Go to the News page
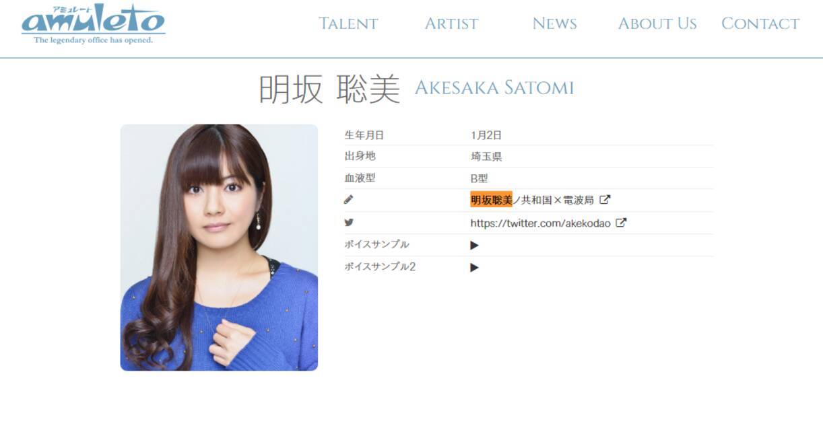This screenshot has width=823, height=440. (554, 24)
